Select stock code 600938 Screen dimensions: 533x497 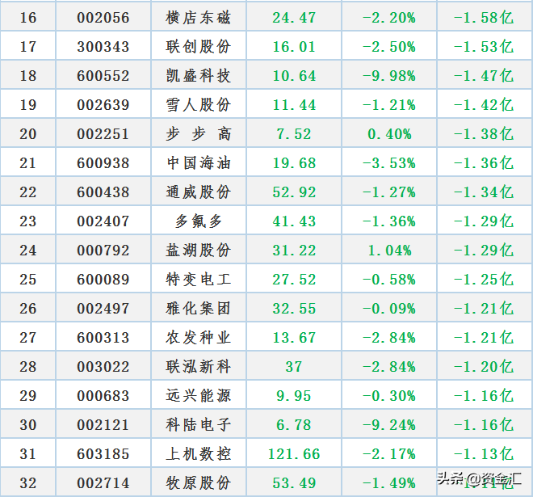click(x=103, y=163)
